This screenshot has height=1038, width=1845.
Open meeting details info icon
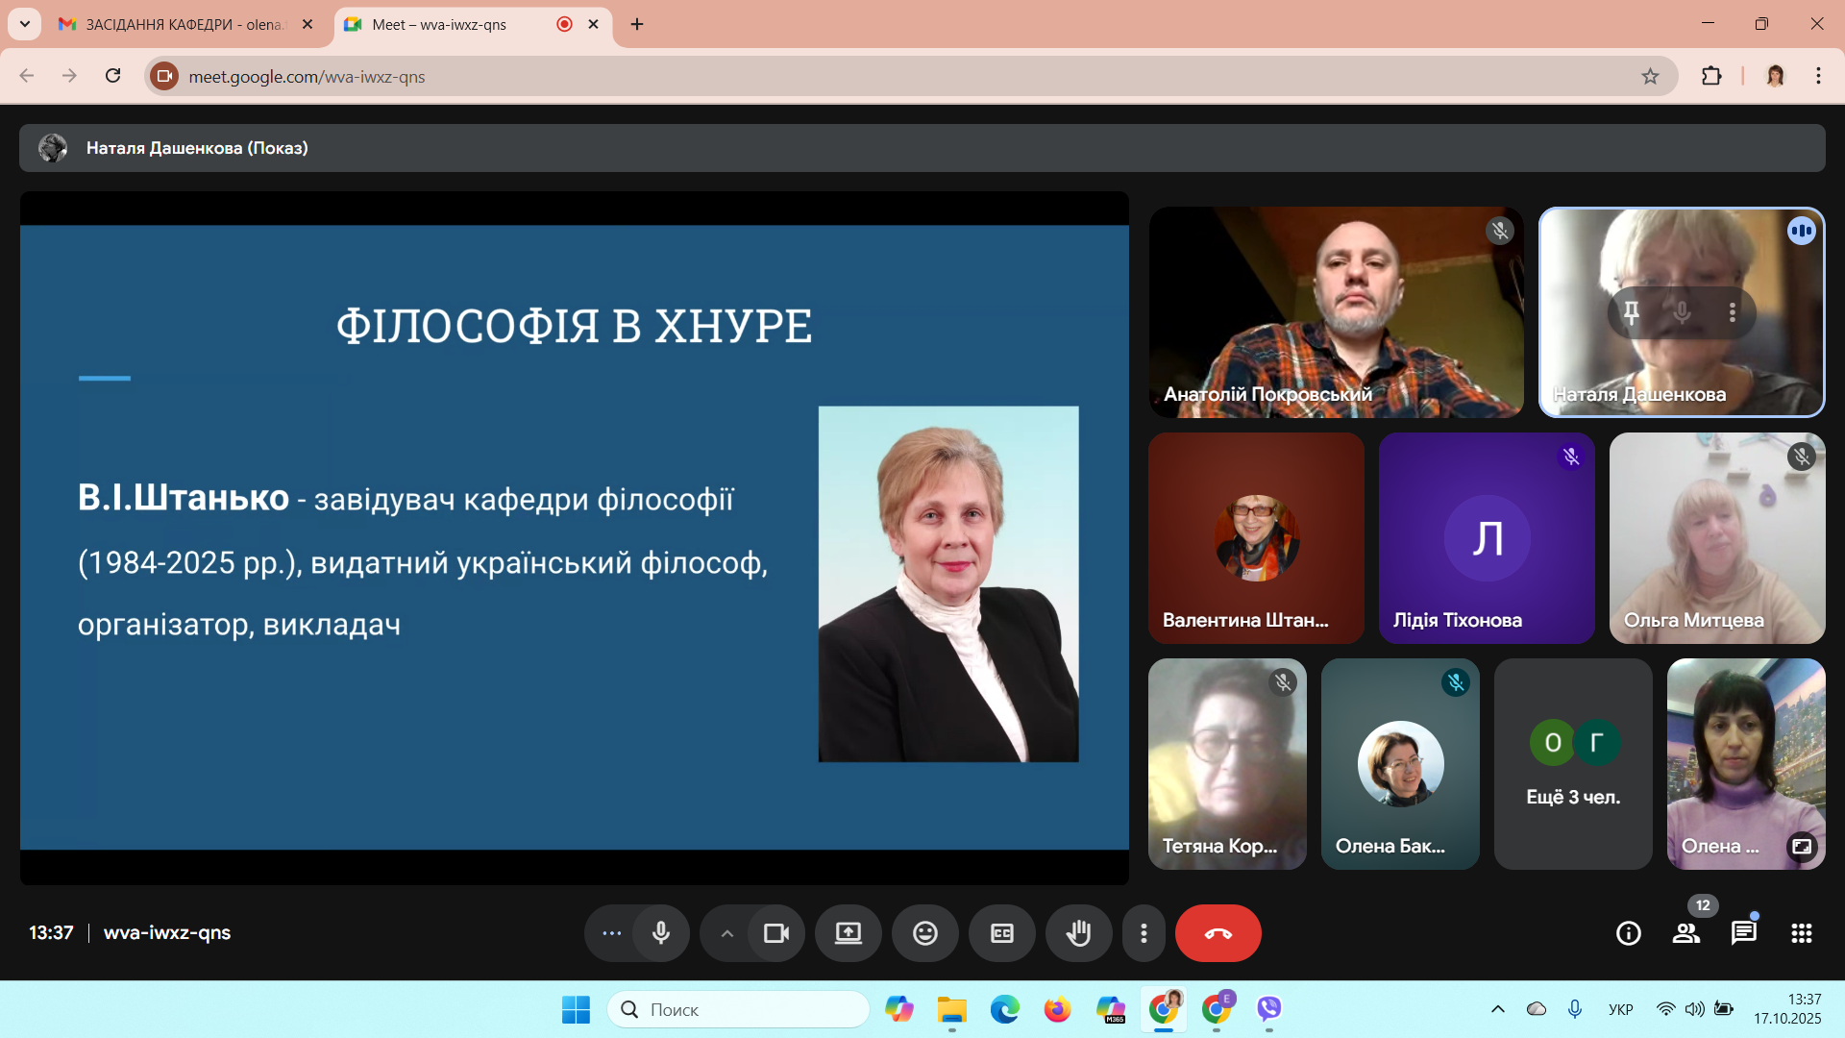pyautogui.click(x=1628, y=933)
